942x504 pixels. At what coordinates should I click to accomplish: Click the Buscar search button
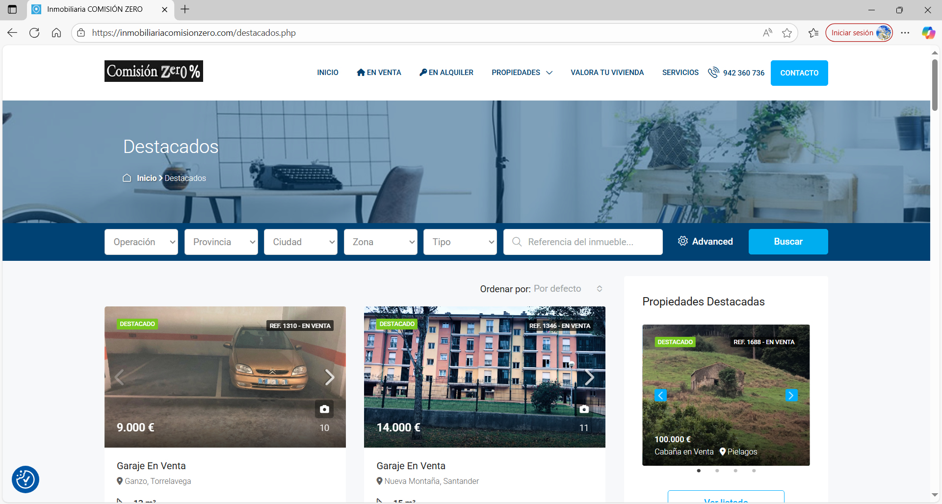(x=787, y=241)
